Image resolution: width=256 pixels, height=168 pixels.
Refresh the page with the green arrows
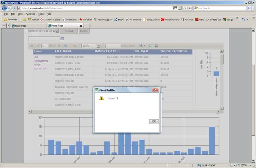[185, 8]
